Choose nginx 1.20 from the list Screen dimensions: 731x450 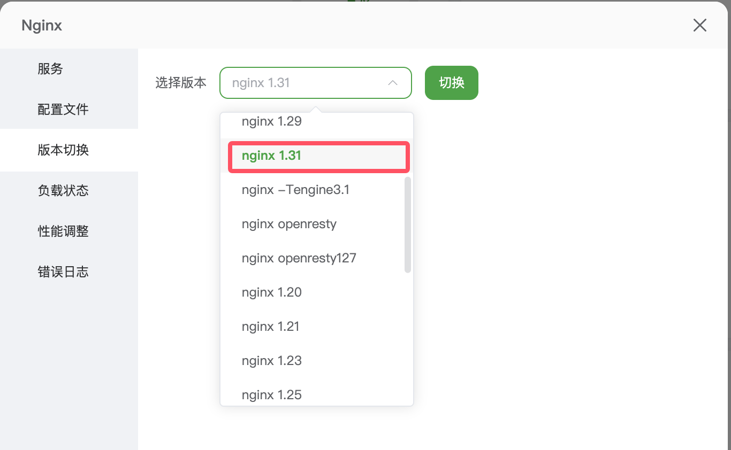tap(317, 292)
